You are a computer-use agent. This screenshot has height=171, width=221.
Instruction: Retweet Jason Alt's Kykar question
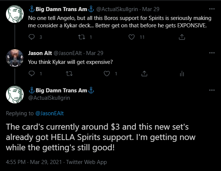point(69,73)
